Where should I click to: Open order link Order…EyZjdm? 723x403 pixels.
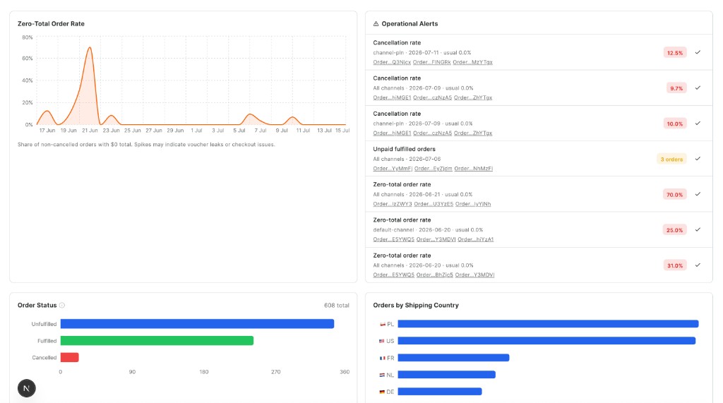click(x=434, y=169)
